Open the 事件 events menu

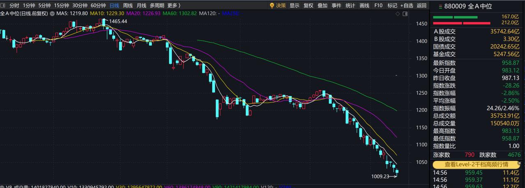pyautogui.click(x=336, y=6)
